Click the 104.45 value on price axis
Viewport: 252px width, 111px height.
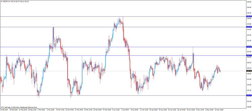point(249,7)
